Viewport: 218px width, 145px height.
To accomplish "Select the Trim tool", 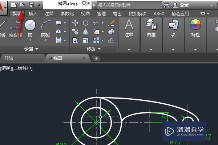I will [x=96, y=23].
